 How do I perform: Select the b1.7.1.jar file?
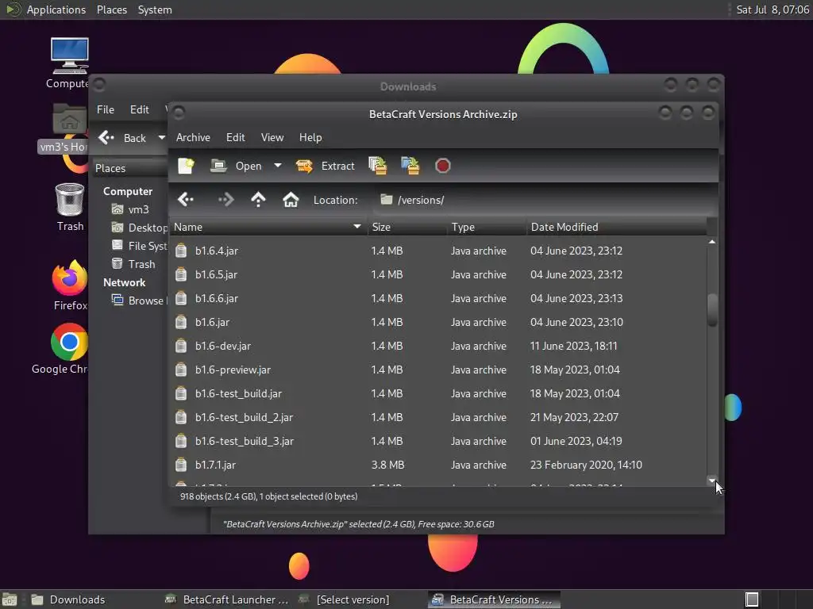tap(438, 465)
